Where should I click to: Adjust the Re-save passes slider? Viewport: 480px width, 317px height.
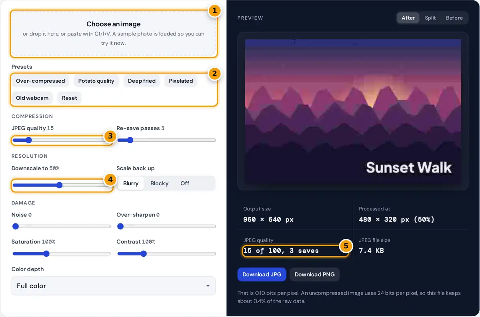click(x=166, y=140)
